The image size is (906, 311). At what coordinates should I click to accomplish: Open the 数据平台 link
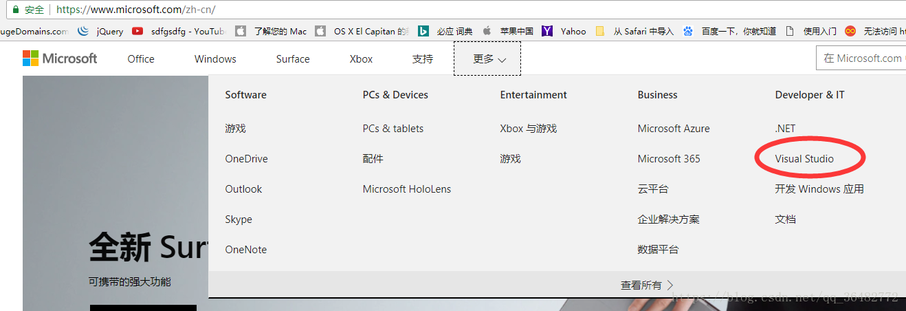pyautogui.click(x=658, y=250)
